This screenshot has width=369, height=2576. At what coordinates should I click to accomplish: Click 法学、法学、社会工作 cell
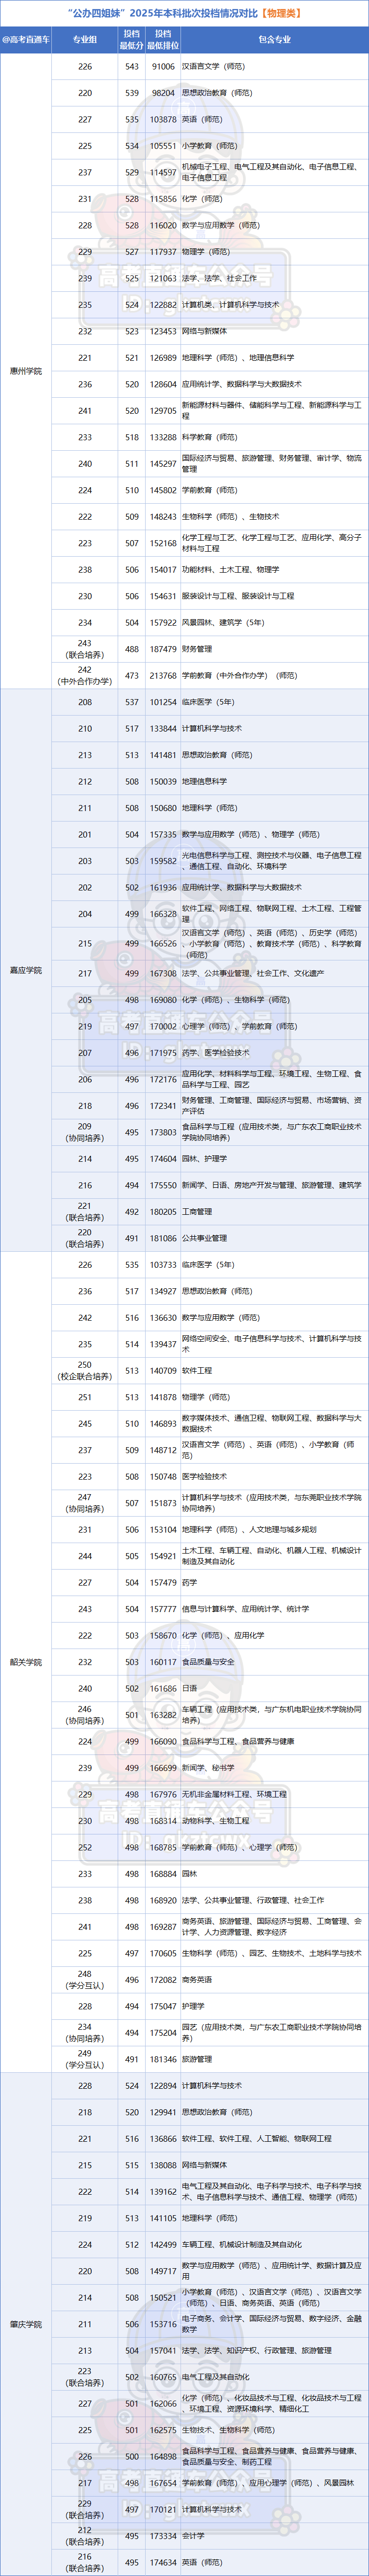pos(218,278)
